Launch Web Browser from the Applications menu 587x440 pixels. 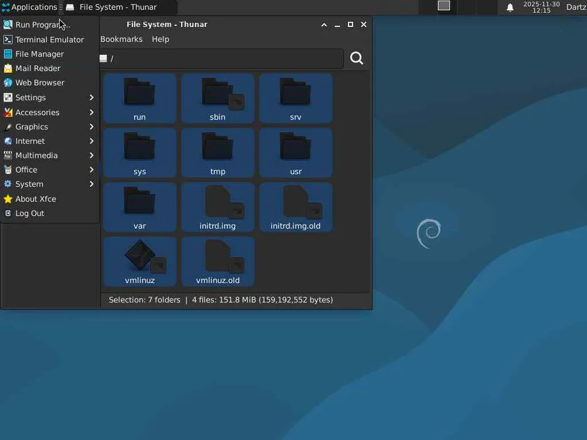coord(40,82)
